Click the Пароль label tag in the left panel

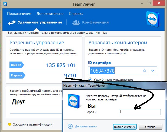(x=17, y=75)
